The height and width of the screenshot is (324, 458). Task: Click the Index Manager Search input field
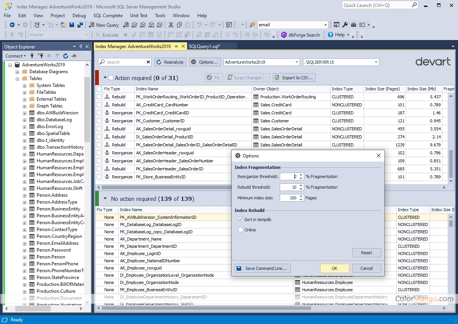(126, 62)
